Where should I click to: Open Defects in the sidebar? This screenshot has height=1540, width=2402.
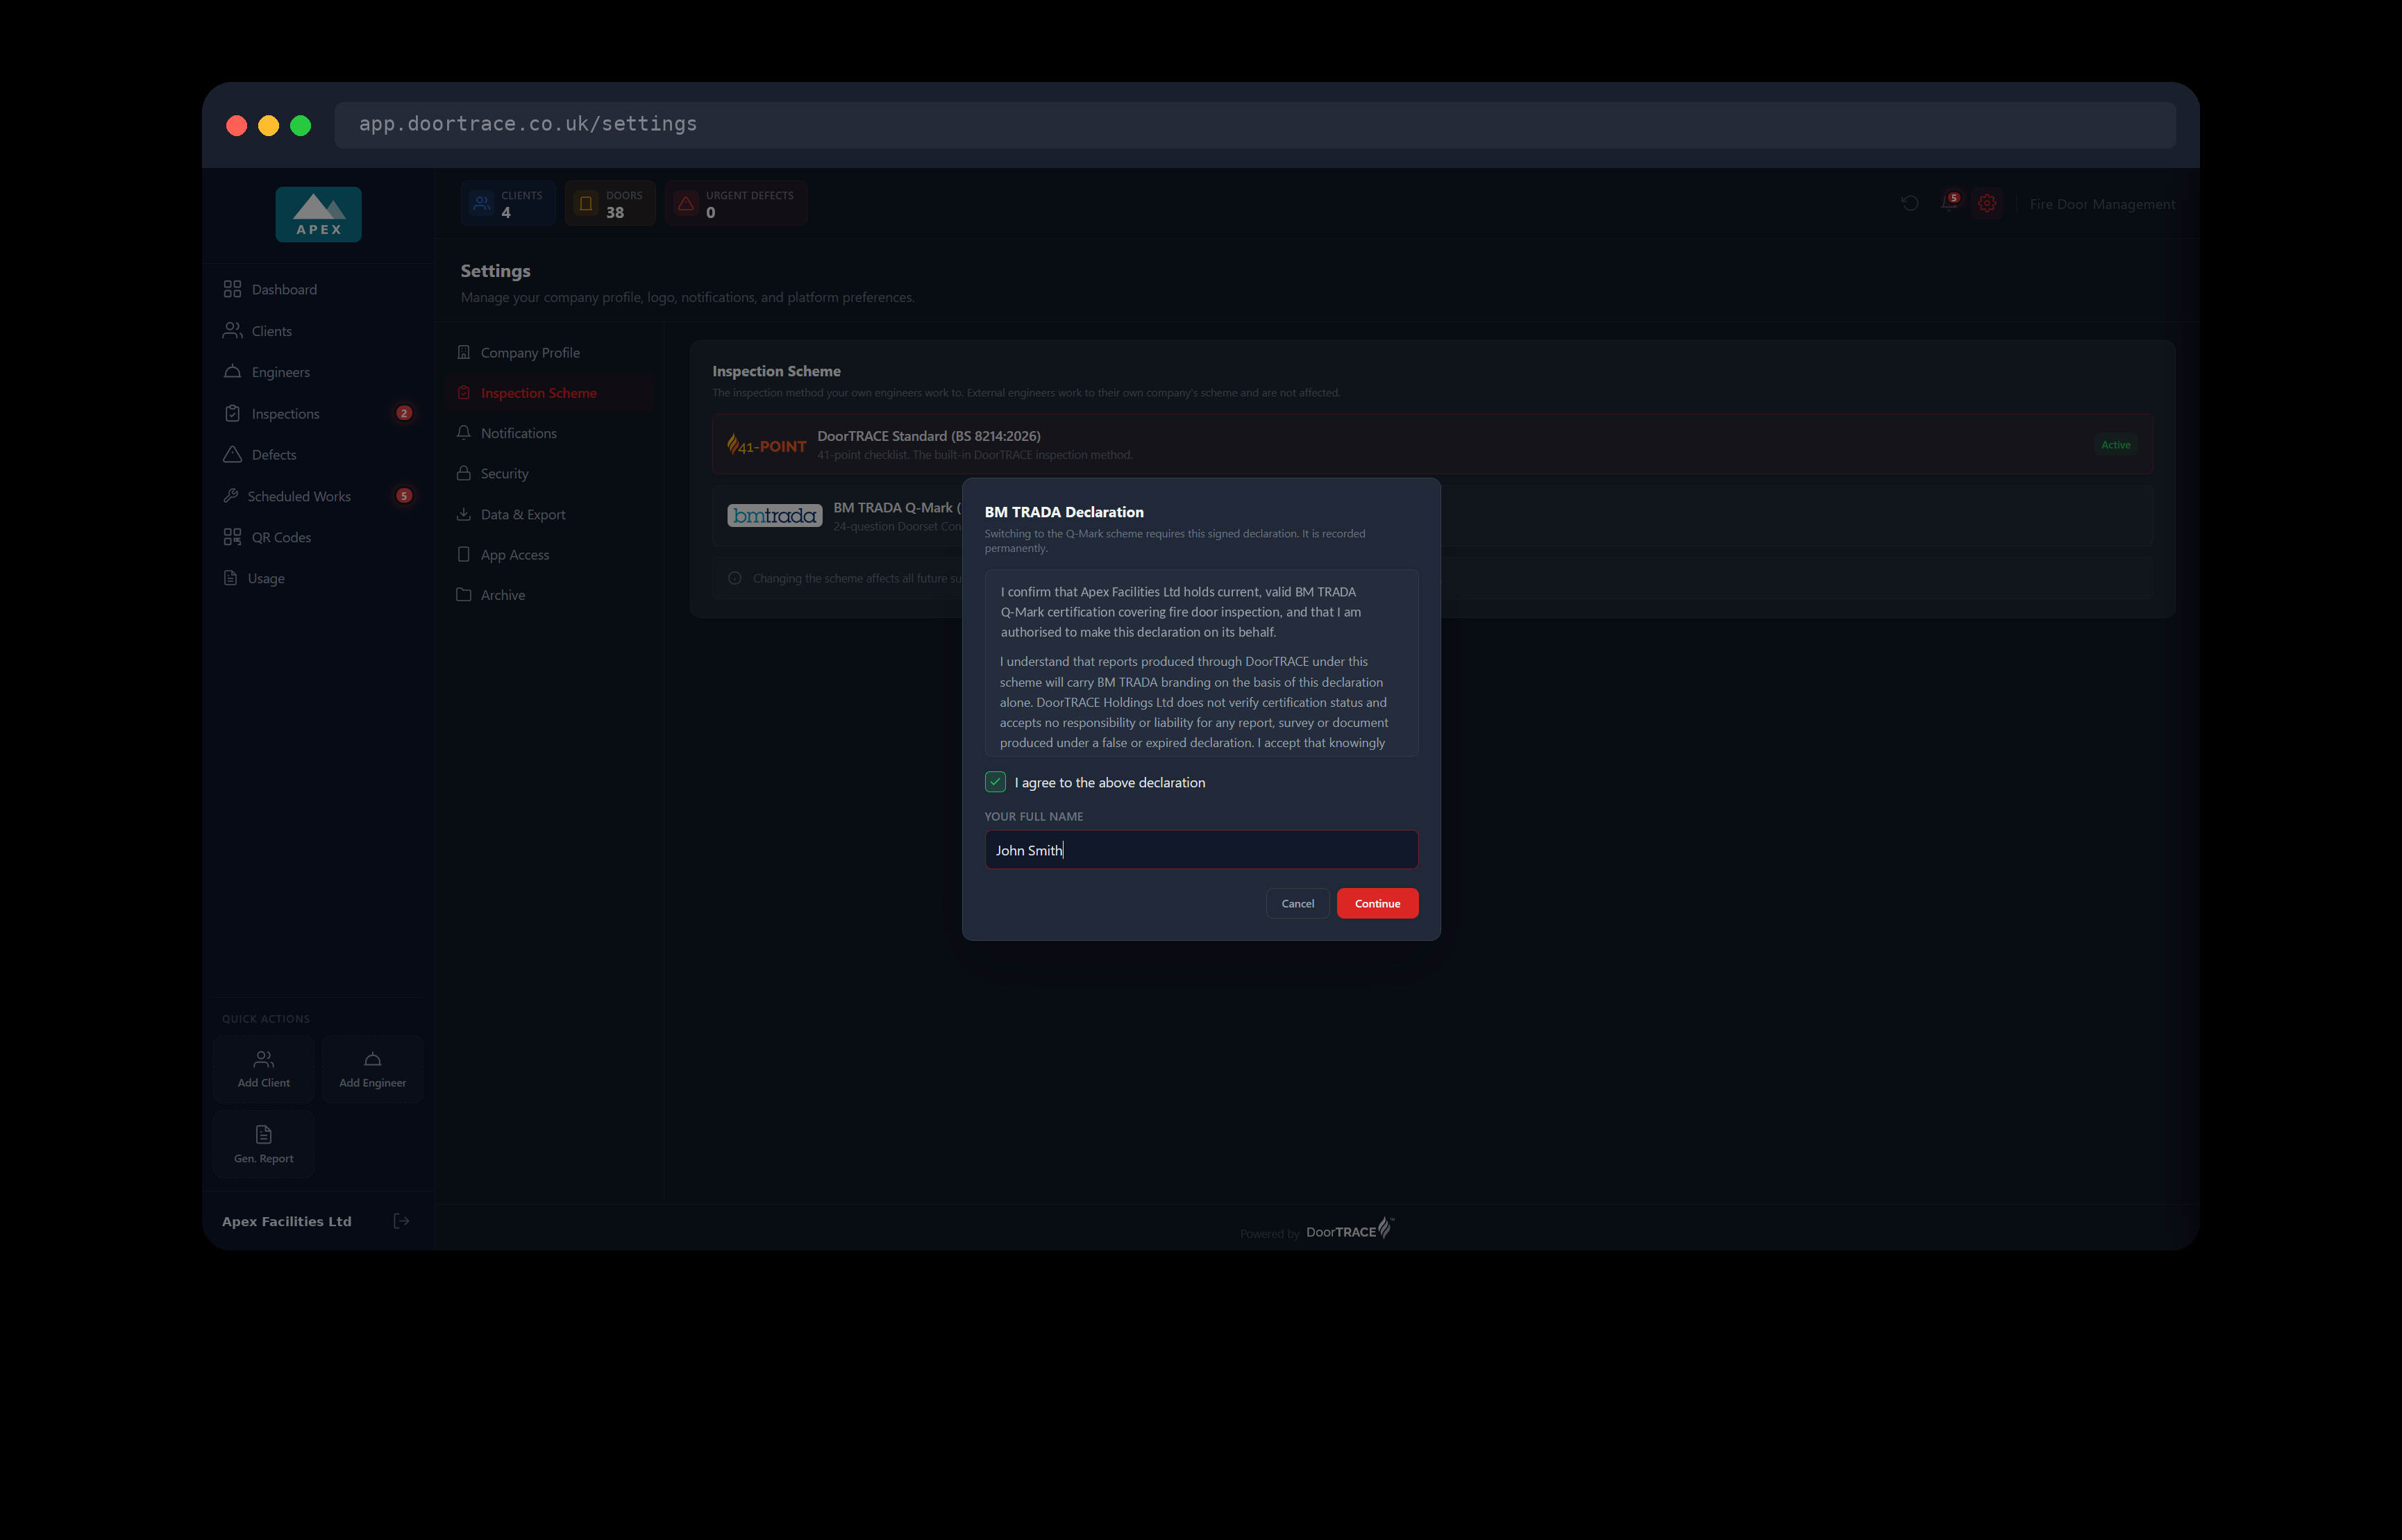click(x=318, y=454)
